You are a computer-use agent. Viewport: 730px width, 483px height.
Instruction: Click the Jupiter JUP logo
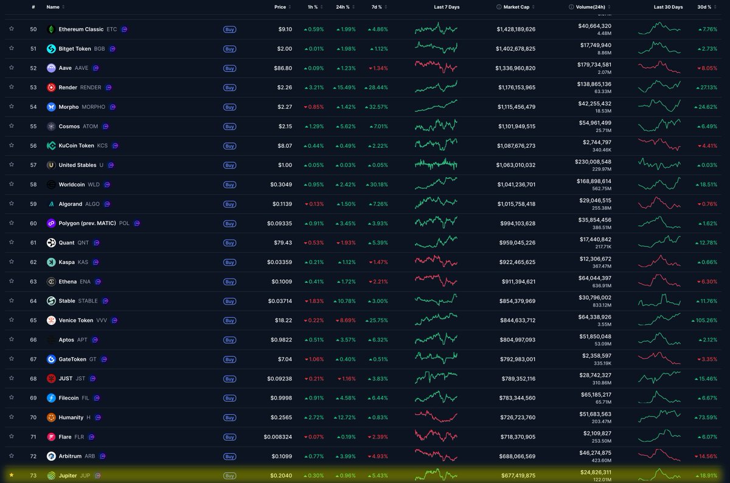tap(51, 476)
